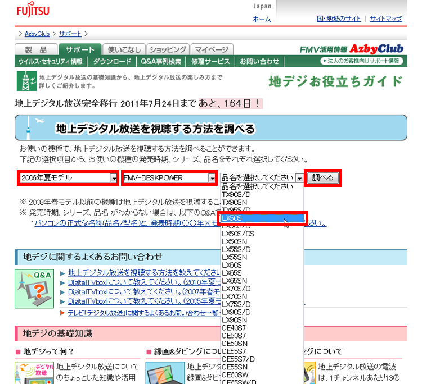This screenshot has width=422, height=384.
Task: Select LX60S from product list
Action: 262,265
